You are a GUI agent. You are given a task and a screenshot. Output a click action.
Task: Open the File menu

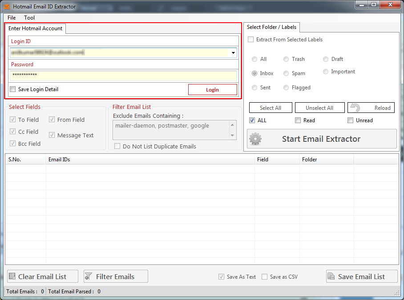(12, 18)
